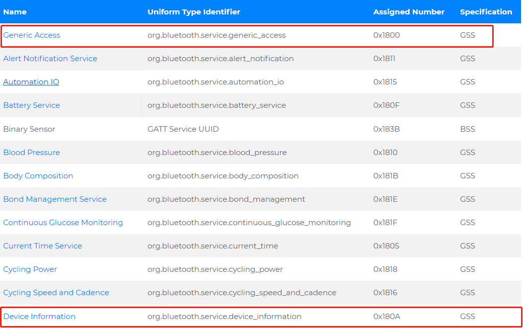This screenshot has width=523, height=328.
Task: Open the Device Information link
Action: point(39,317)
